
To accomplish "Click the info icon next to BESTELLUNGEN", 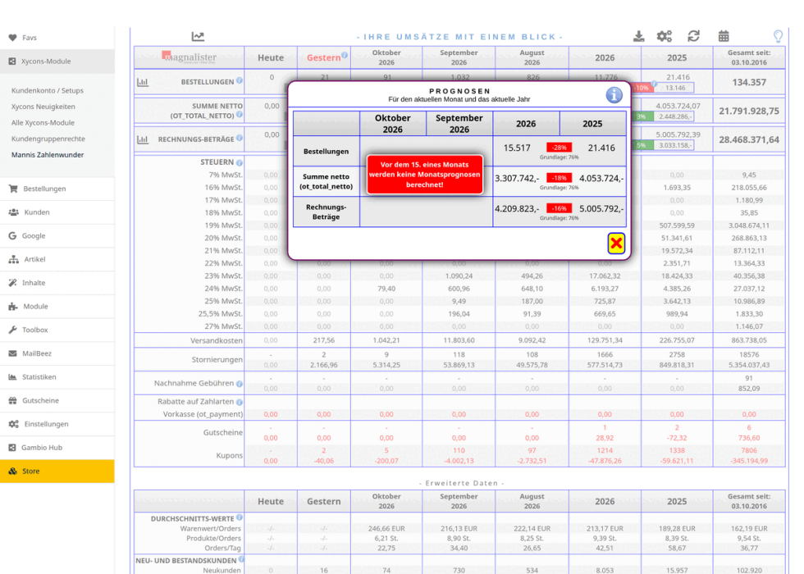I will (240, 81).
